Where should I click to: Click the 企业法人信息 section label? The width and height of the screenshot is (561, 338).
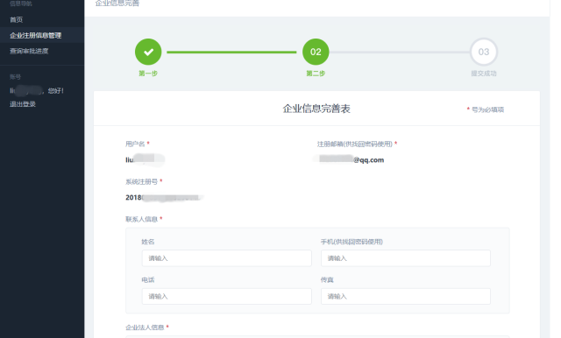(145, 327)
